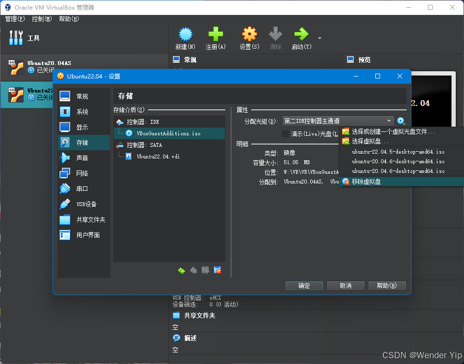Viewport: 464px width, 364px height.
Task: Open 系统 system settings page
Action: pos(84,112)
